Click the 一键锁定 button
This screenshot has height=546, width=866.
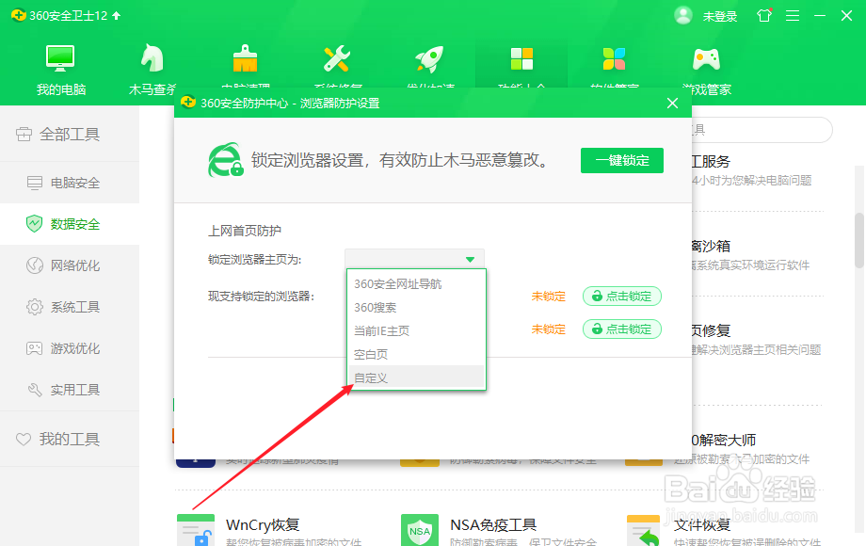[622, 161]
